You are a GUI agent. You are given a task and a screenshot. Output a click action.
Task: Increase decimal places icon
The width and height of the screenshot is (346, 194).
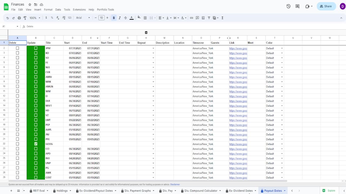[x=64, y=18]
